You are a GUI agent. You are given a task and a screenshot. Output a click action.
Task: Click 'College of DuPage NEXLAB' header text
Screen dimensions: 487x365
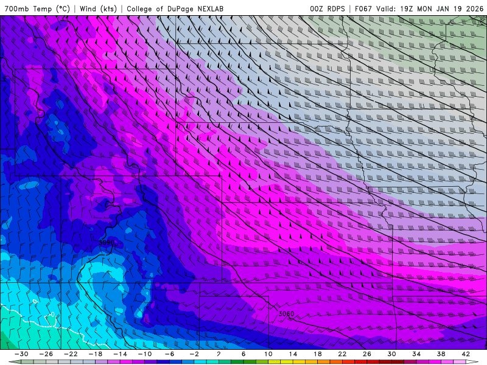pos(175,9)
